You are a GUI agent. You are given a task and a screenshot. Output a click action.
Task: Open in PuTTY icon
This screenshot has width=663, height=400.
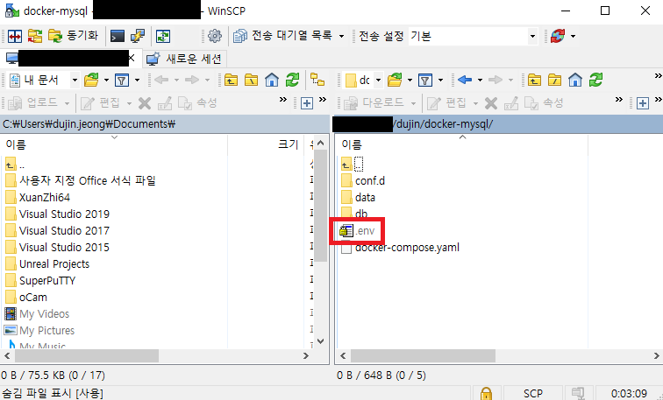[x=138, y=36]
